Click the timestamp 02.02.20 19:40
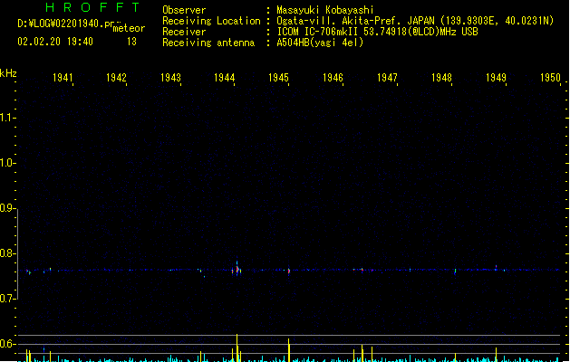The width and height of the screenshot is (570, 362). (55, 42)
